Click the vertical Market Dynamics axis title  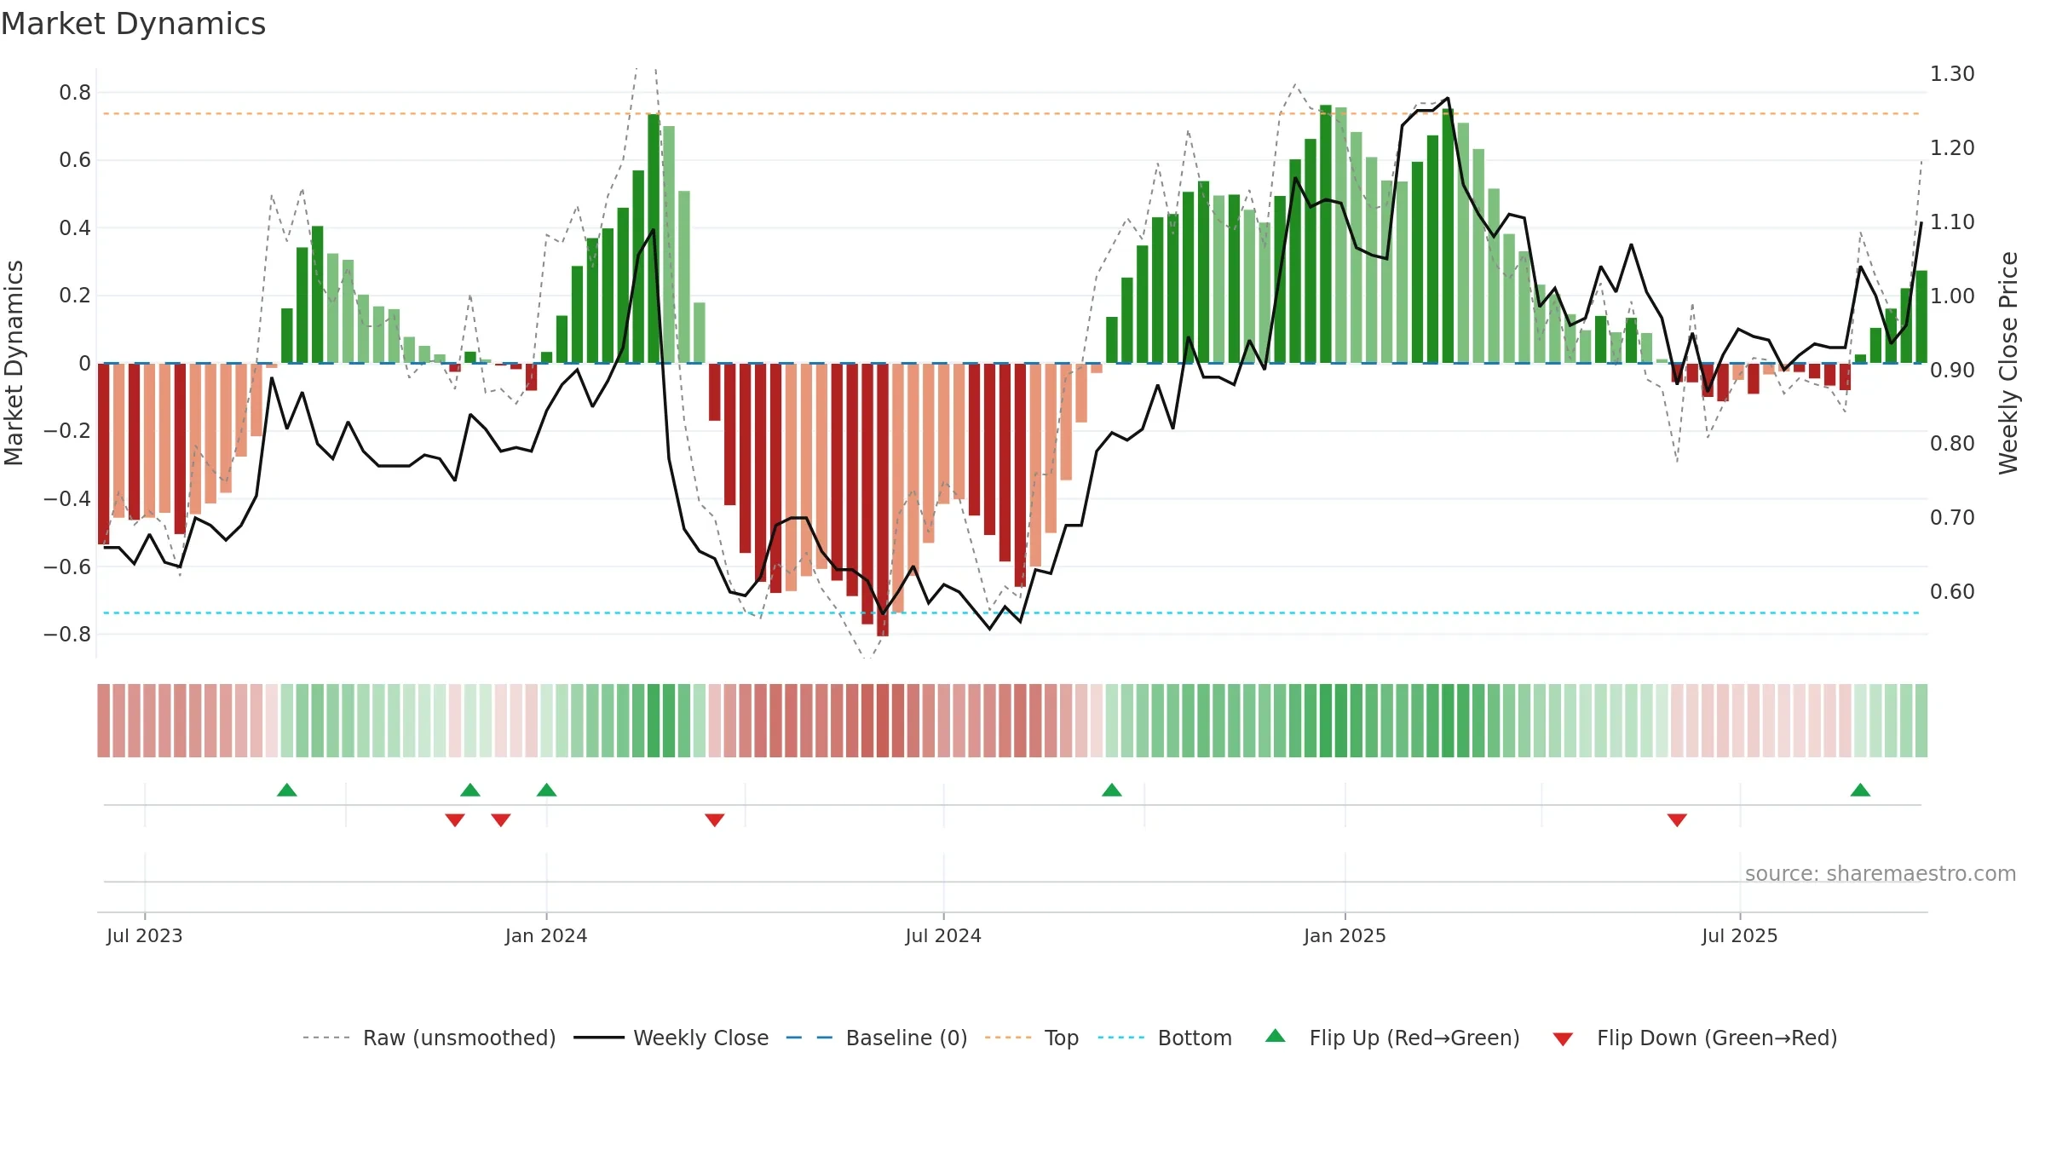click(x=14, y=363)
